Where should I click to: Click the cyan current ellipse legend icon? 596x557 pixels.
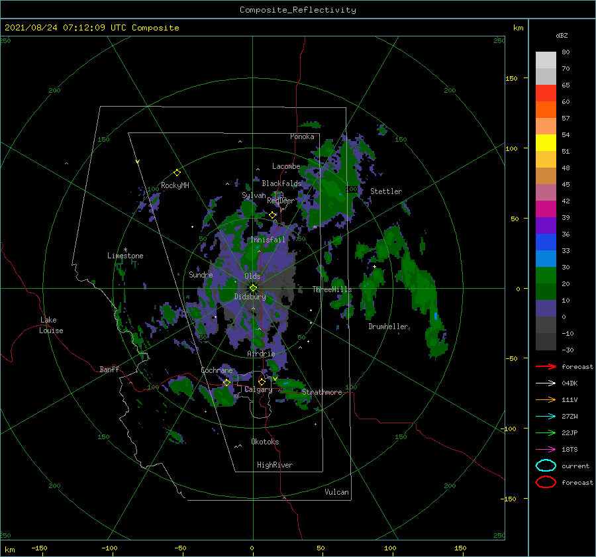coord(546,466)
